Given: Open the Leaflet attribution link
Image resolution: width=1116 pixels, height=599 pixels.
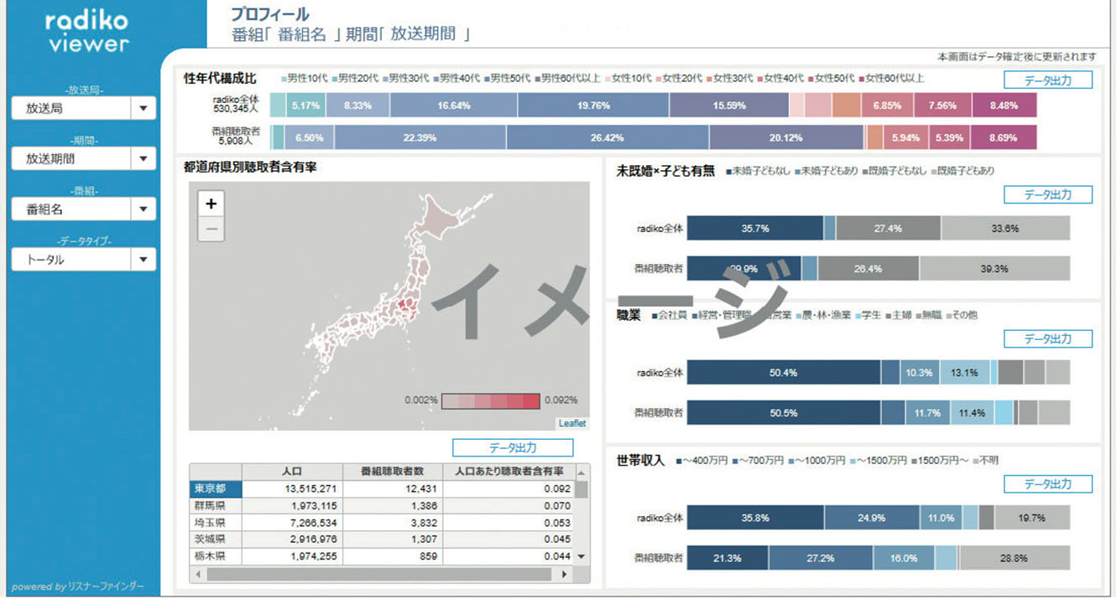Looking at the screenshot, I should tap(572, 424).
